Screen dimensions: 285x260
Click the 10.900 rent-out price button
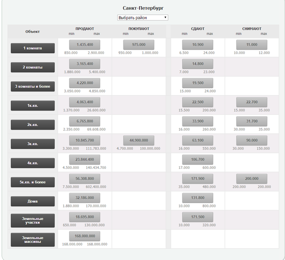[198, 45]
